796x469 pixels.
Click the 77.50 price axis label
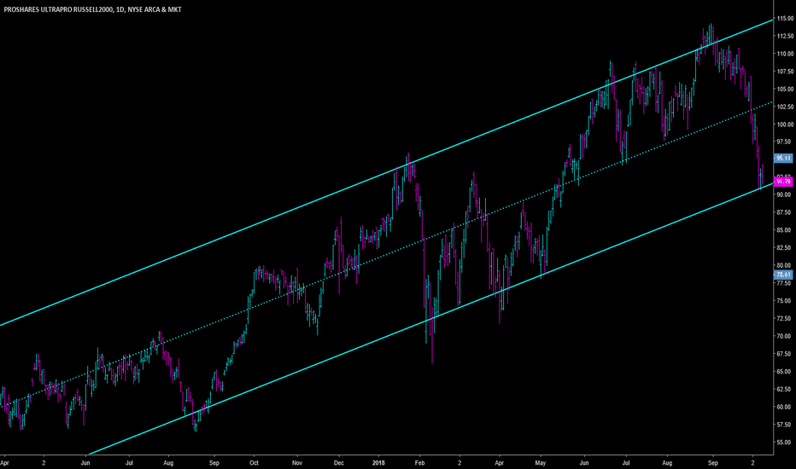pyautogui.click(x=785, y=283)
